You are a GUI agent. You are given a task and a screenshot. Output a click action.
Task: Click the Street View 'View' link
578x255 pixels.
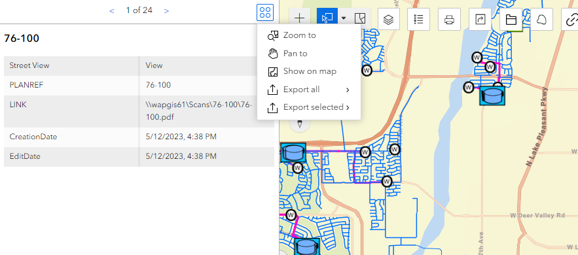tap(154, 65)
